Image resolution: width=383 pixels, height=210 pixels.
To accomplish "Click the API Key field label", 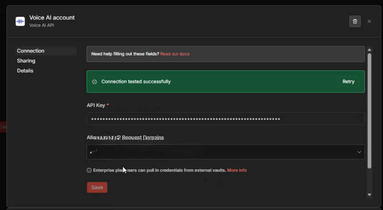I will [x=96, y=105].
